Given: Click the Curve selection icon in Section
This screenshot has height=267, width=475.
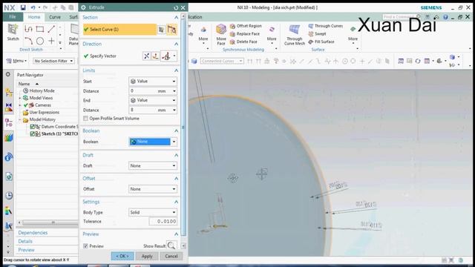Looking at the screenshot, I should (x=171, y=30).
